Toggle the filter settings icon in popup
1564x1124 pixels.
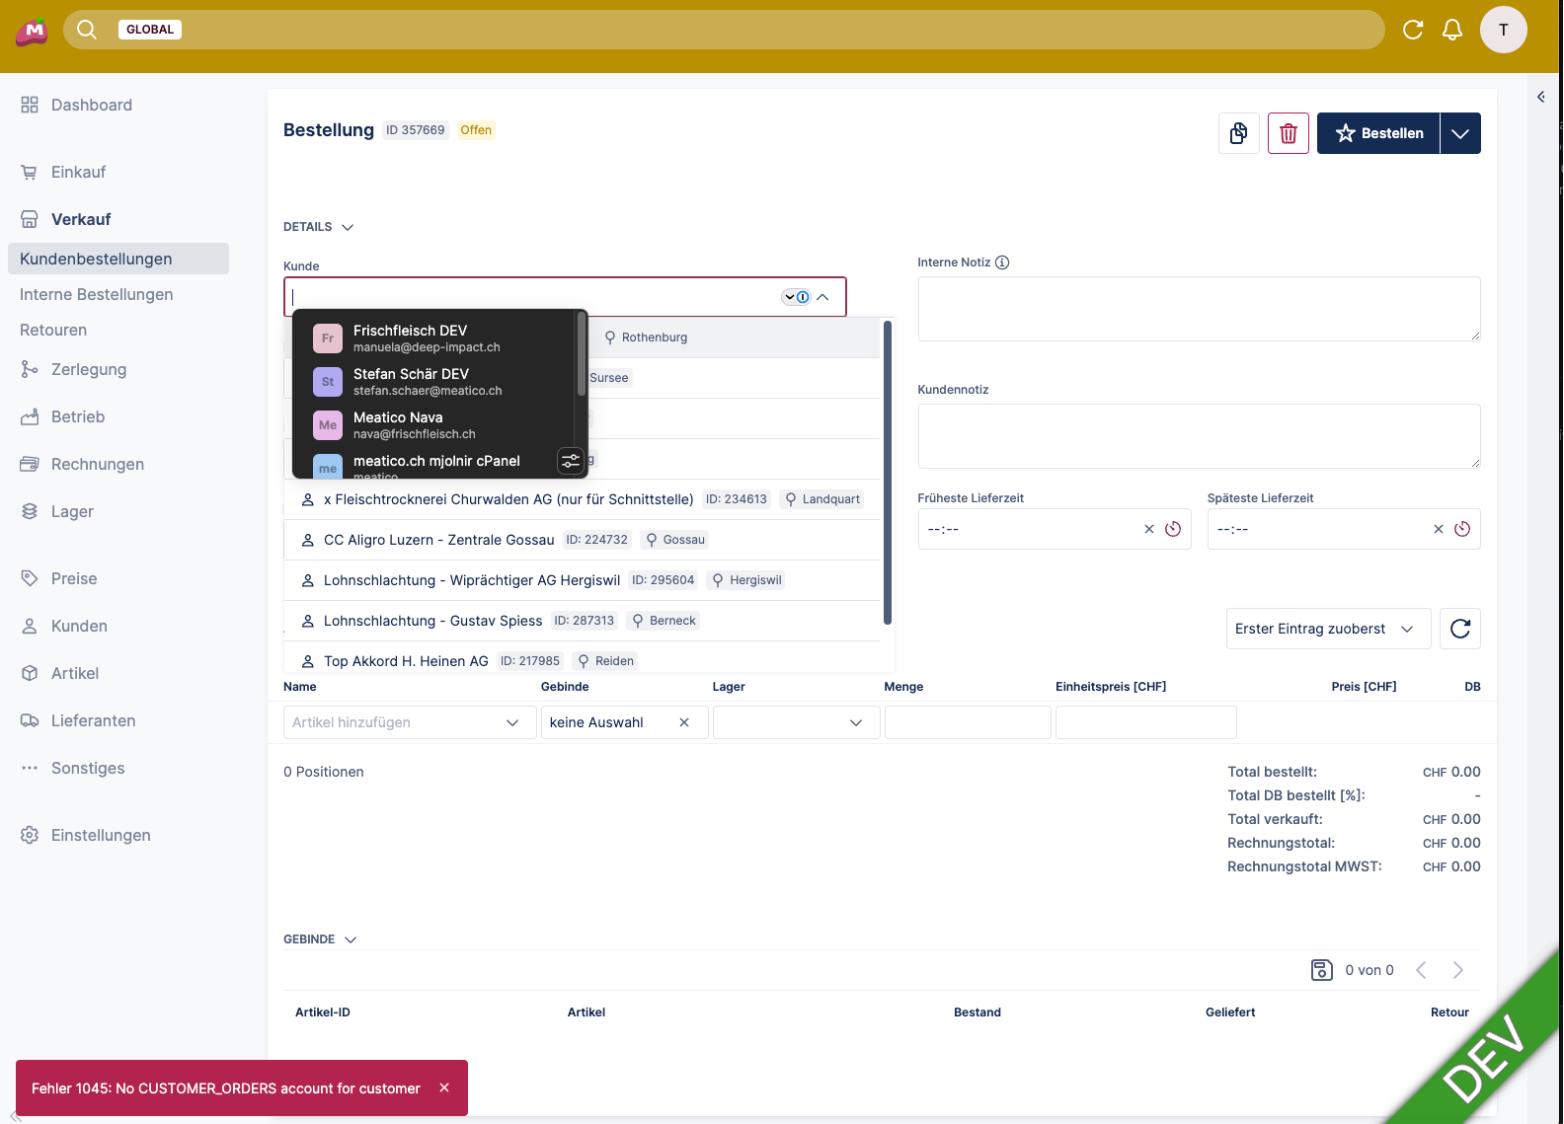tap(570, 461)
